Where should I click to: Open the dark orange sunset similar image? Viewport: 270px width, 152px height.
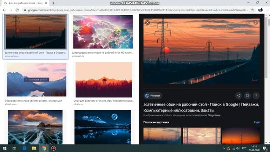pyautogui.click(x=241, y=136)
